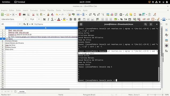The width and height of the screenshot is (170, 96).
Task: Toggle align right
Action: point(79,19)
